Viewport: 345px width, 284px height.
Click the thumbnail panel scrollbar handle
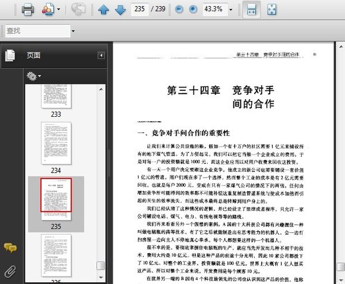tap(101, 266)
